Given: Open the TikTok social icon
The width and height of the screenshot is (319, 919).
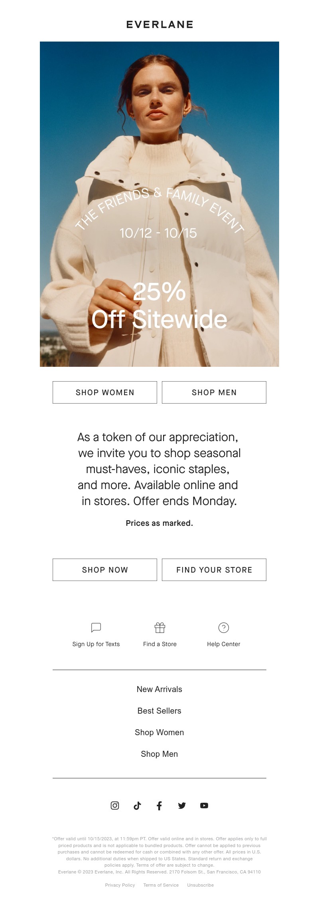Looking at the screenshot, I should click(137, 806).
